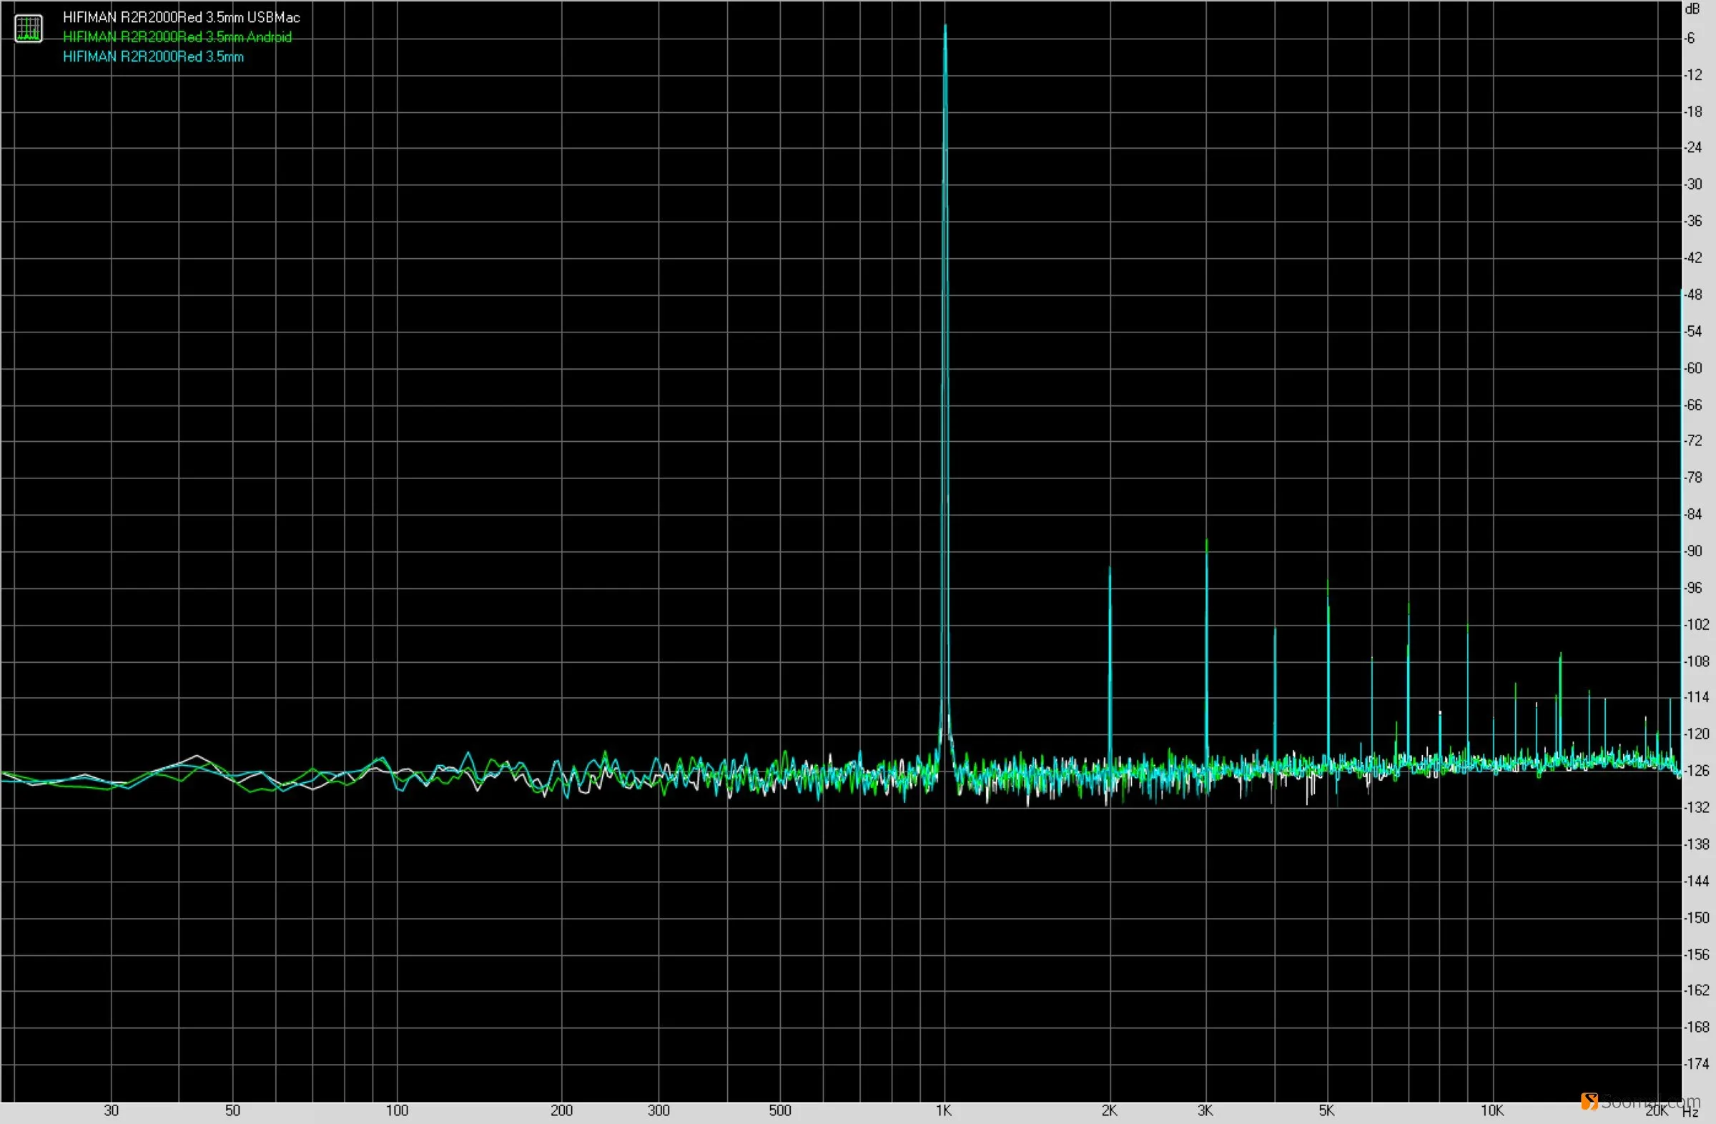Click the -132 dB scale label
1716x1124 pixels.
pos(1697,807)
